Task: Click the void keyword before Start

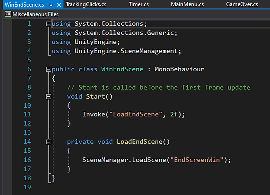Action: click(x=74, y=97)
